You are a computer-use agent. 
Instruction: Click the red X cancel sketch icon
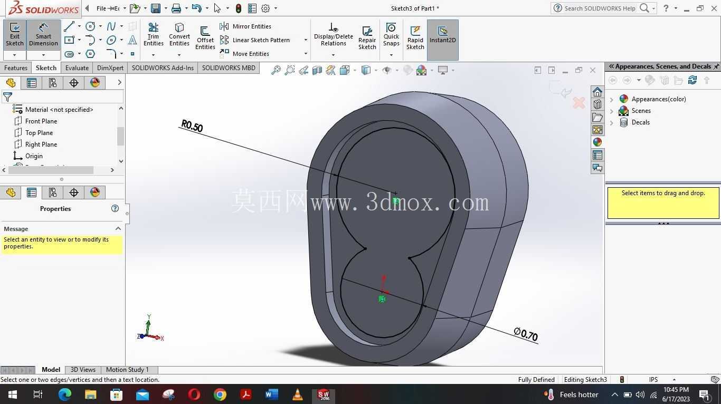point(579,103)
